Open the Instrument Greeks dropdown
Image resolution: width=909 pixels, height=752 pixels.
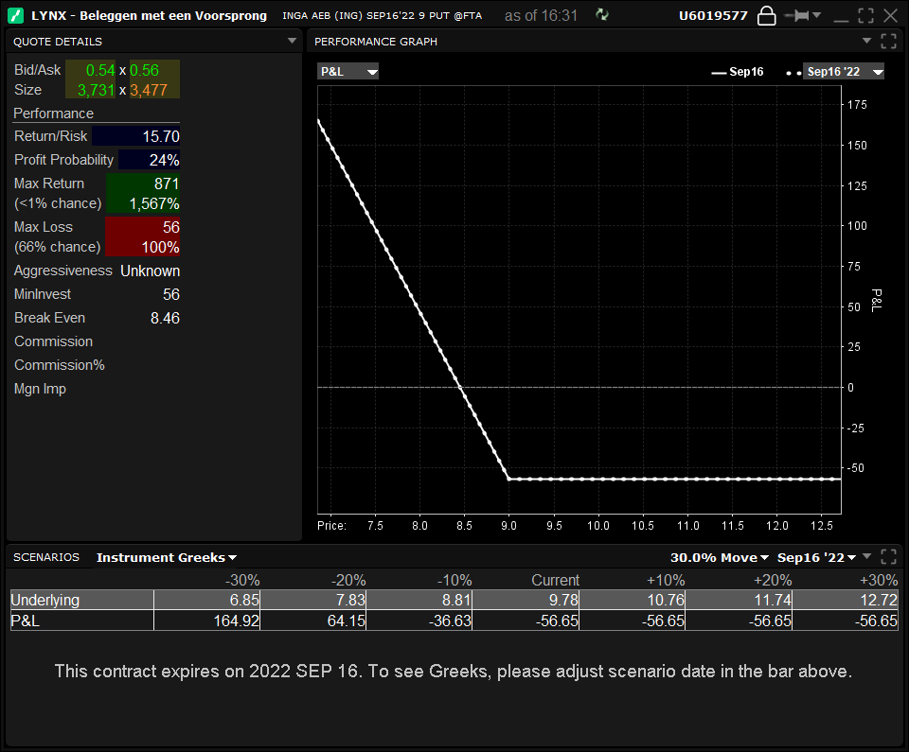[x=167, y=557]
